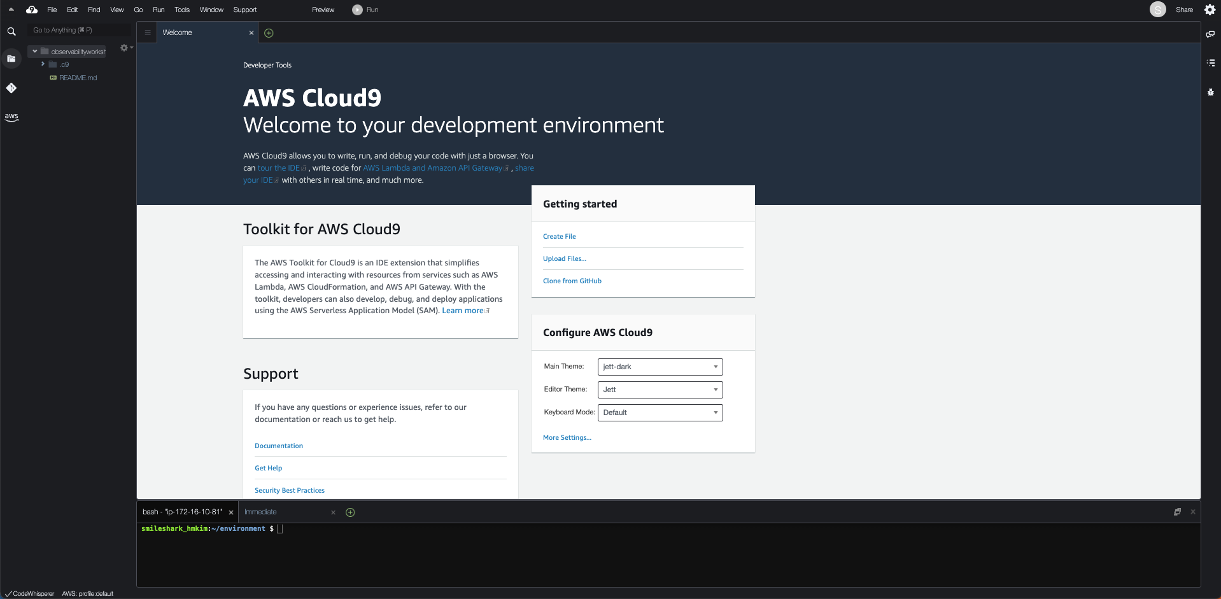The image size is (1221, 599).
Task: Open the File menu
Action: (x=52, y=10)
